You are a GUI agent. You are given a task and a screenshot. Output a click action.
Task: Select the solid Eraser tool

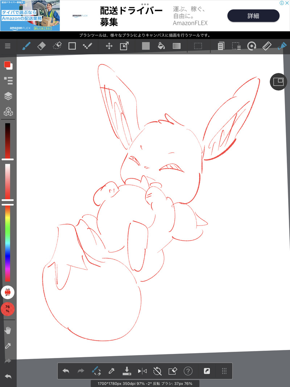point(41,46)
